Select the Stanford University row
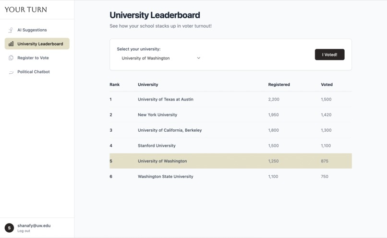Viewport: 387px width, 238px height. pos(230,146)
